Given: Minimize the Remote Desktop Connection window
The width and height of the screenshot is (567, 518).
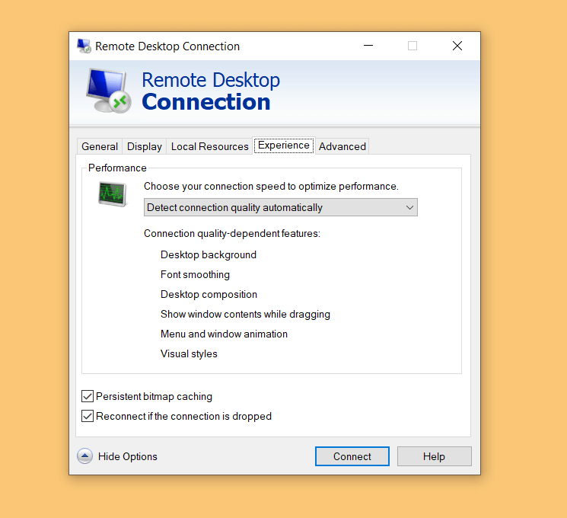Looking at the screenshot, I should pos(368,46).
